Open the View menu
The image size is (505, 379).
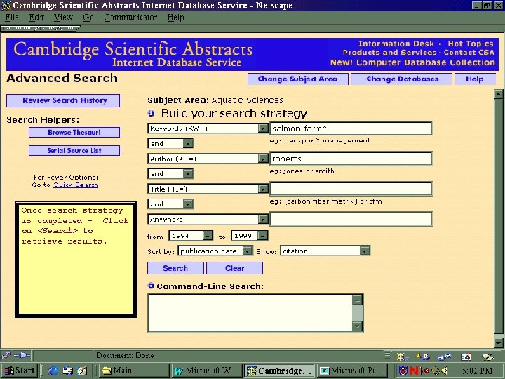tap(63, 18)
